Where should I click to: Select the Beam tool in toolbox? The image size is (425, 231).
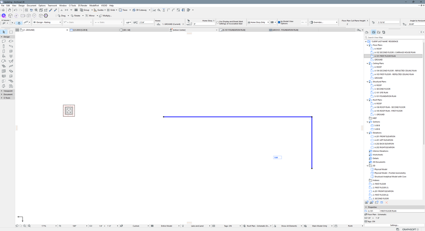11,46
